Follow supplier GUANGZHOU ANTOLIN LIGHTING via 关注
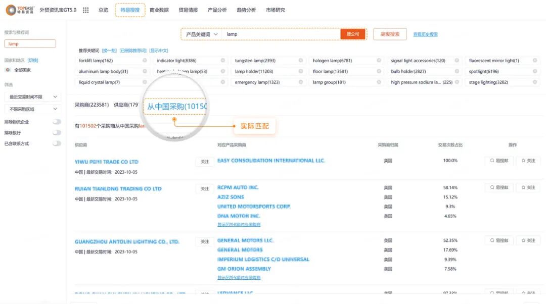Image resolution: width=546 pixels, height=304 pixels. pos(205,241)
